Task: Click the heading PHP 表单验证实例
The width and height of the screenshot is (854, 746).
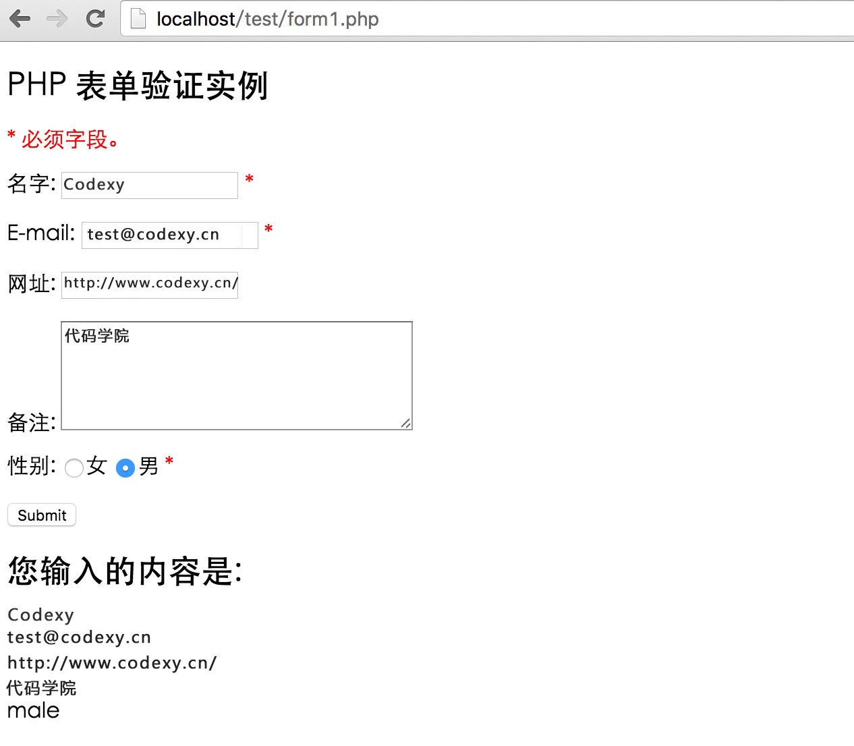Action: (x=138, y=86)
